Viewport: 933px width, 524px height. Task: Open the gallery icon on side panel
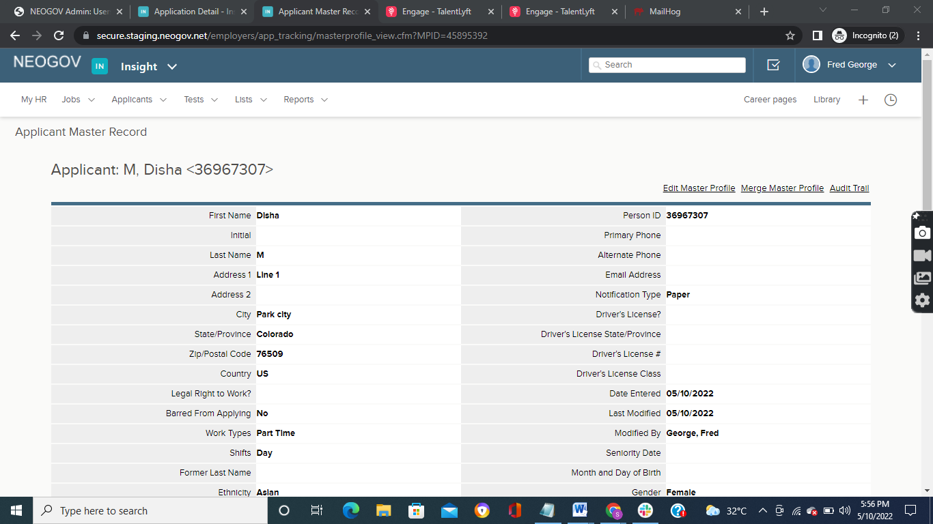922,278
